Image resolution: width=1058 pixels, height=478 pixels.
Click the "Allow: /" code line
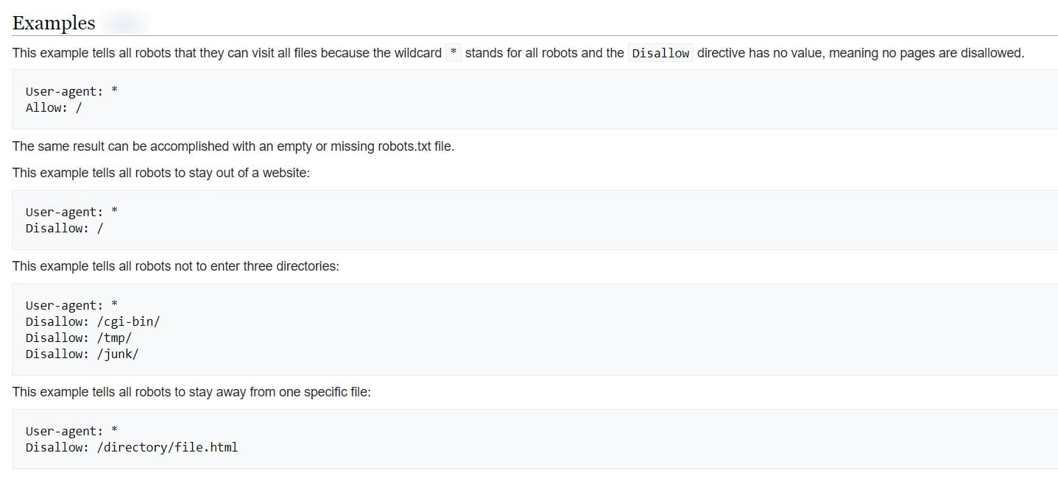point(54,107)
